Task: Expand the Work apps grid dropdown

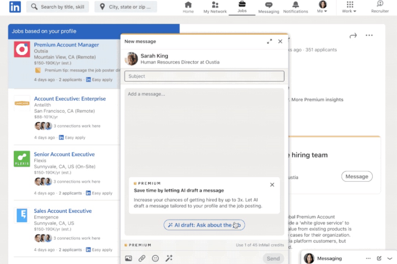Action: [350, 7]
